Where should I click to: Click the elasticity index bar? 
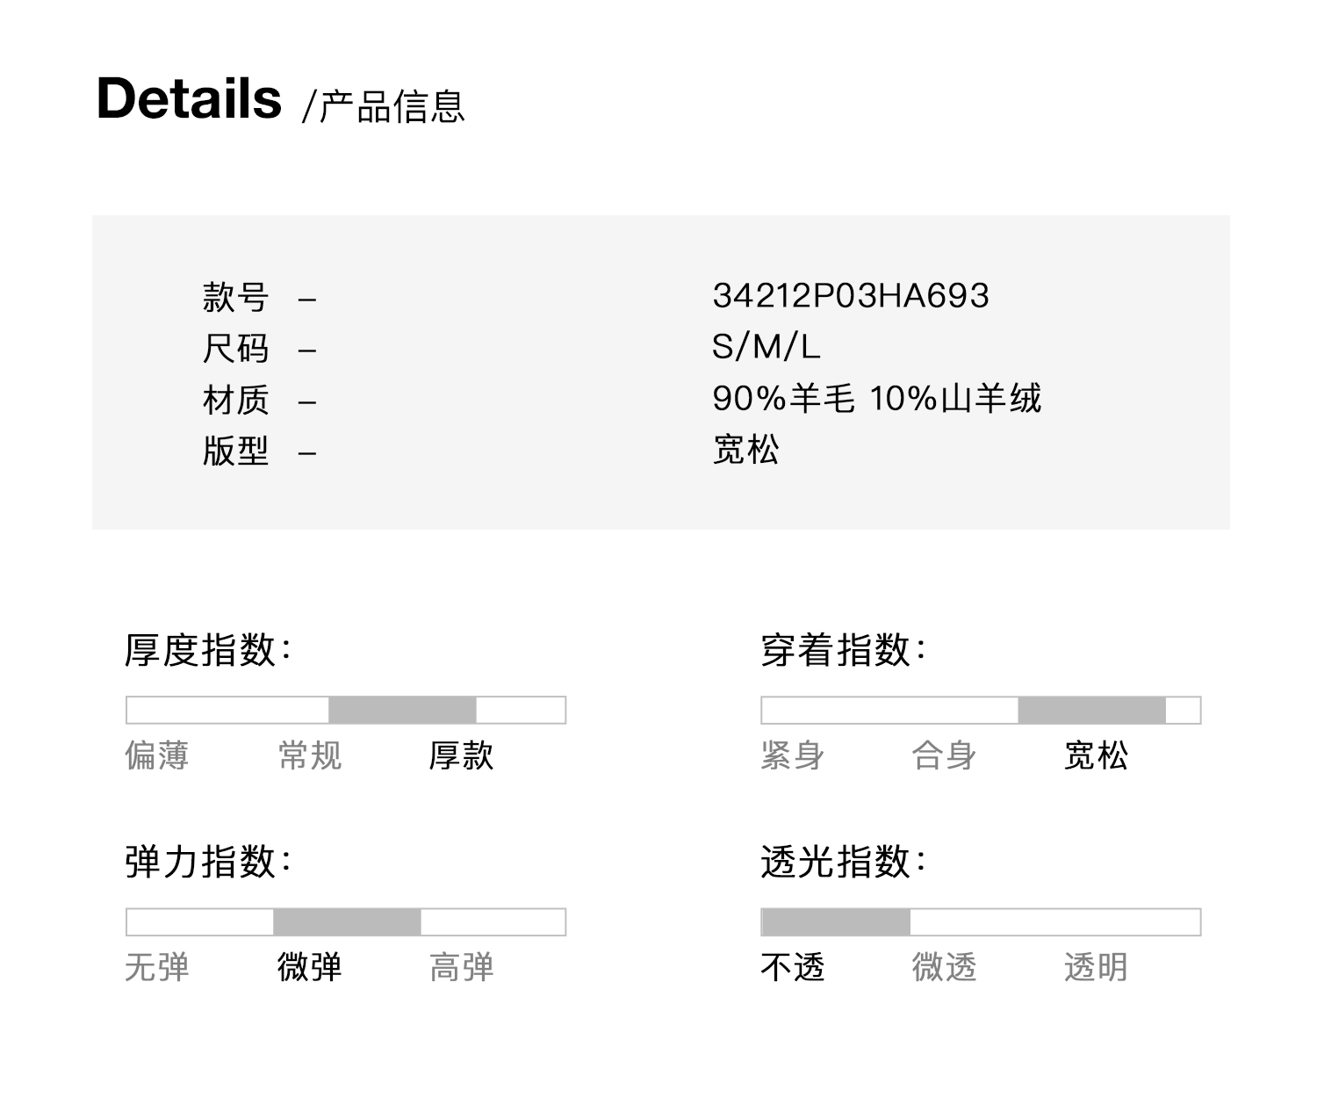347,921
